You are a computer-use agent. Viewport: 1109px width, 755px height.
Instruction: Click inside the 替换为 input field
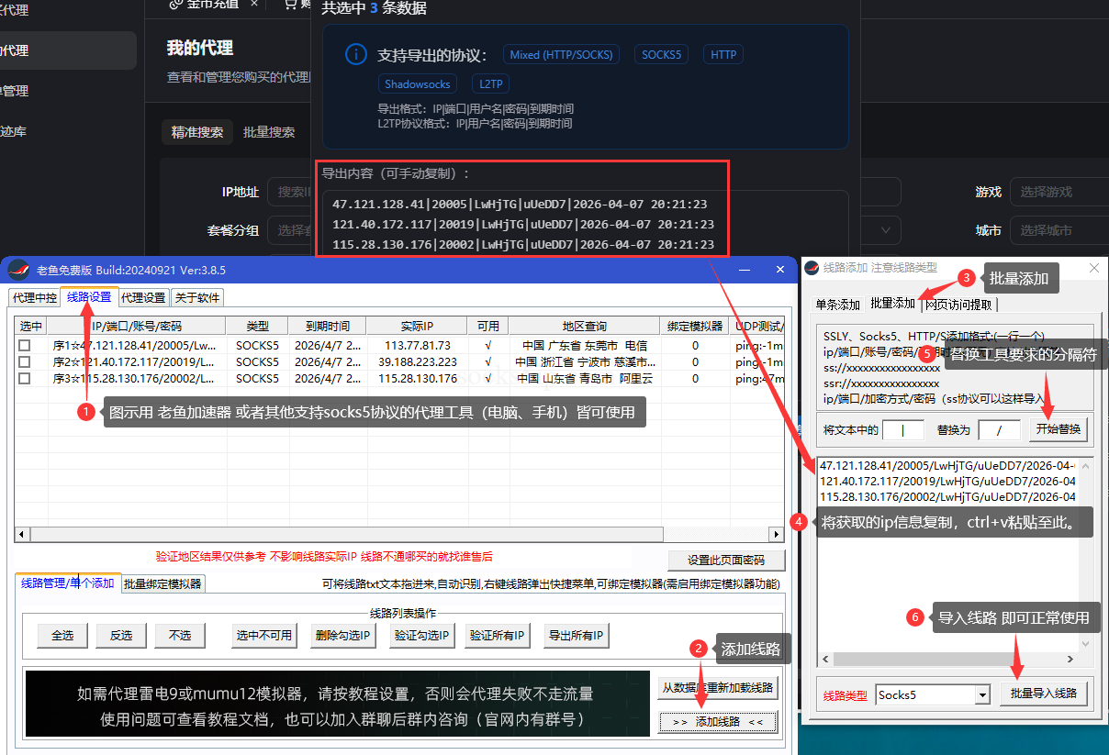(x=999, y=428)
